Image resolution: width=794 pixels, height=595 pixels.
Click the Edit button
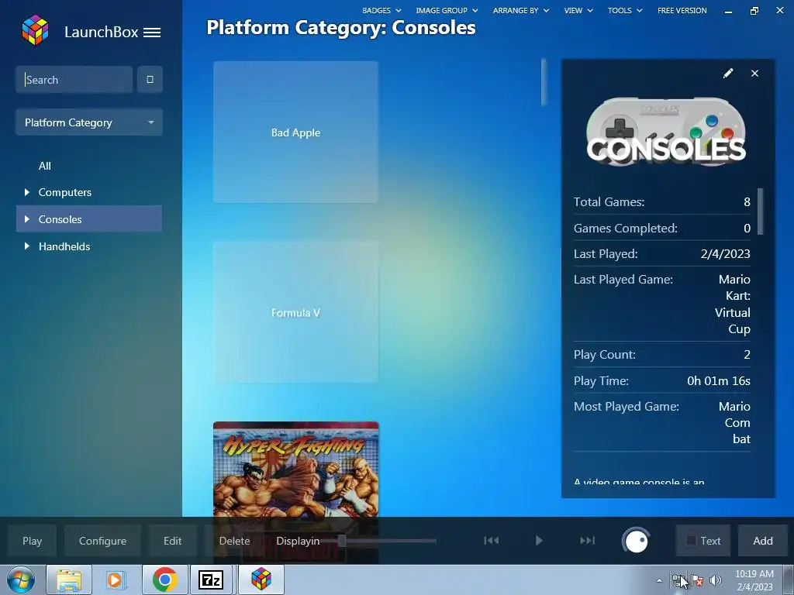(x=172, y=541)
